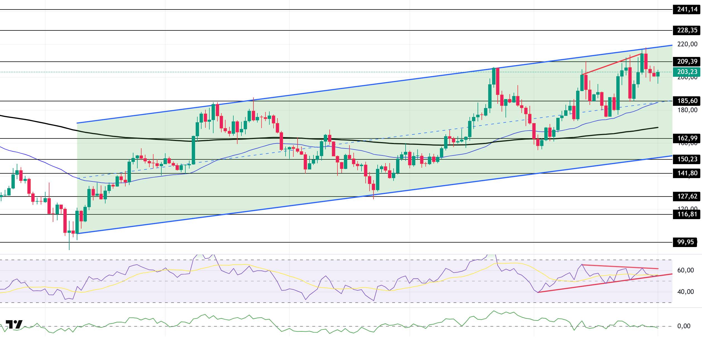Click the 228,35 price level label

click(687, 30)
